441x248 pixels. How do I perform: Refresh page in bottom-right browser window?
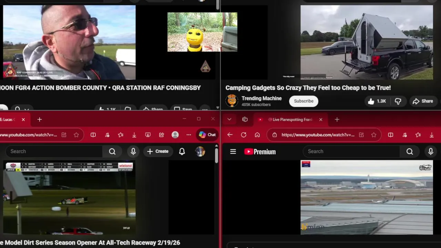(x=244, y=135)
